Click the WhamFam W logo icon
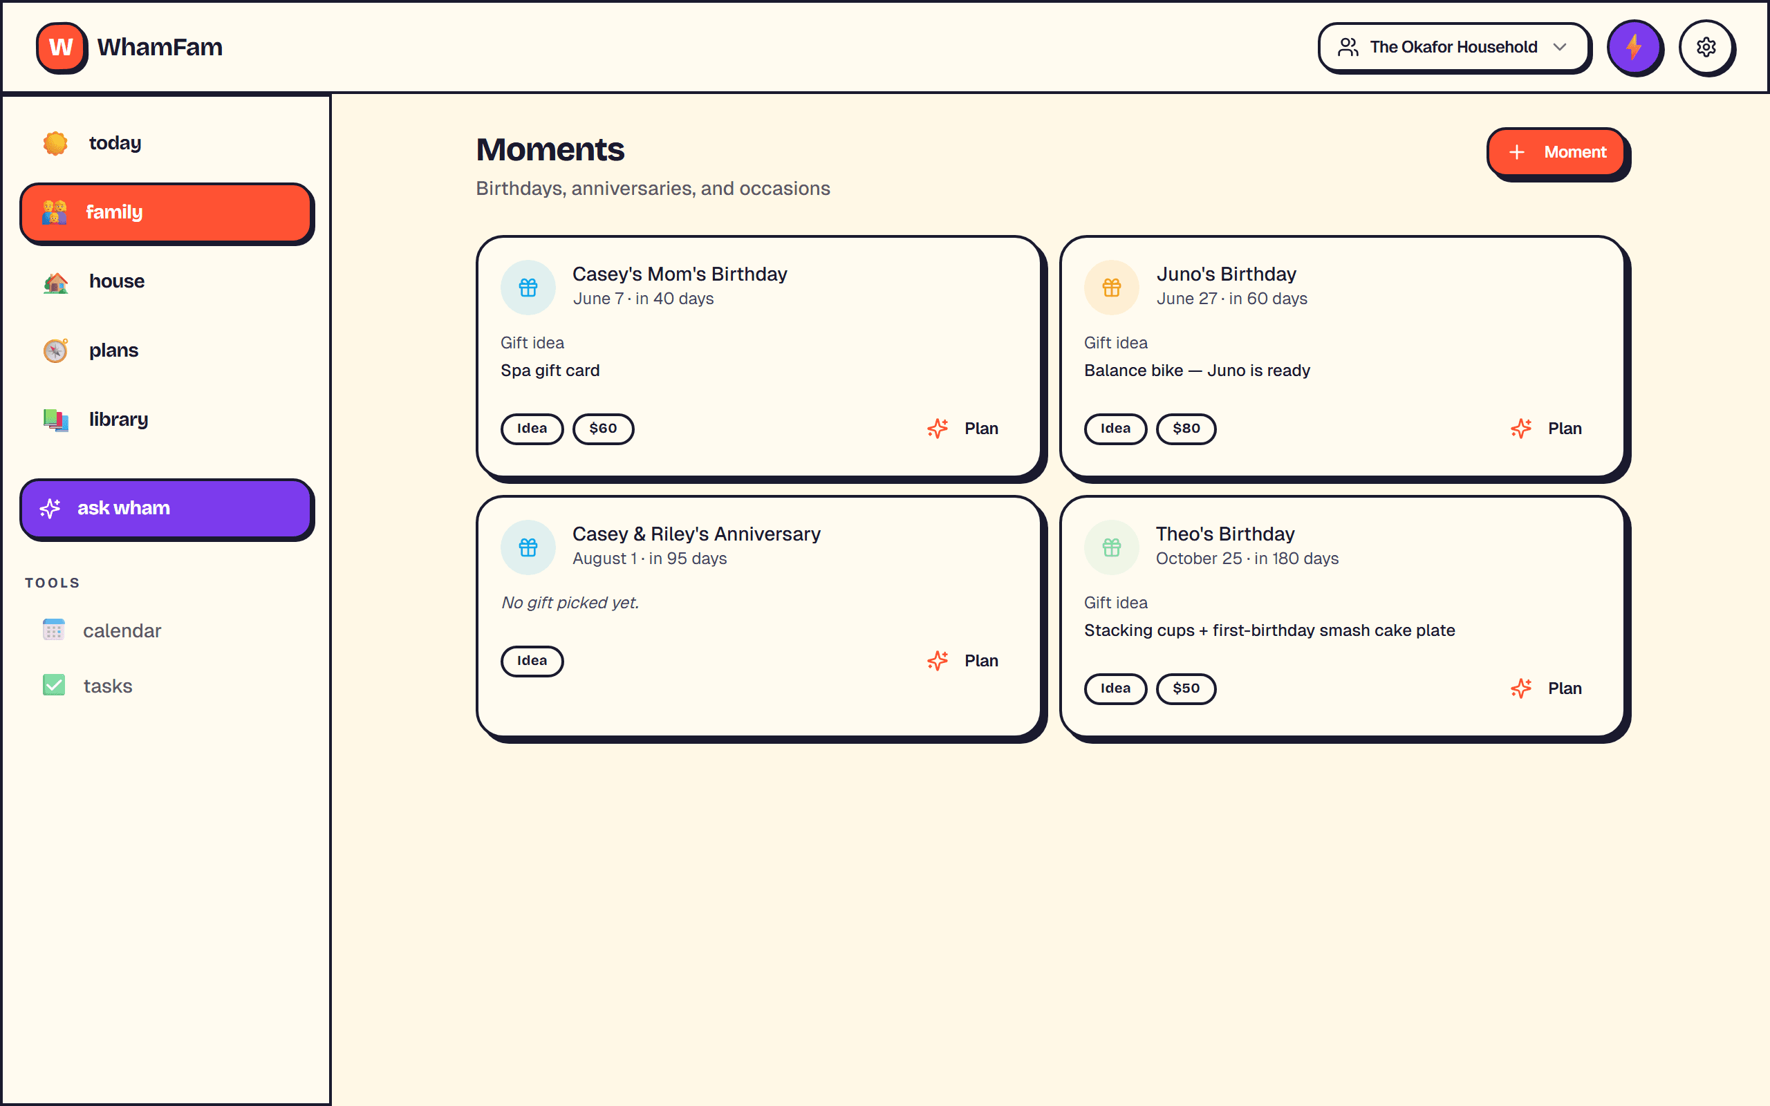1770x1106 pixels. pos(61,47)
